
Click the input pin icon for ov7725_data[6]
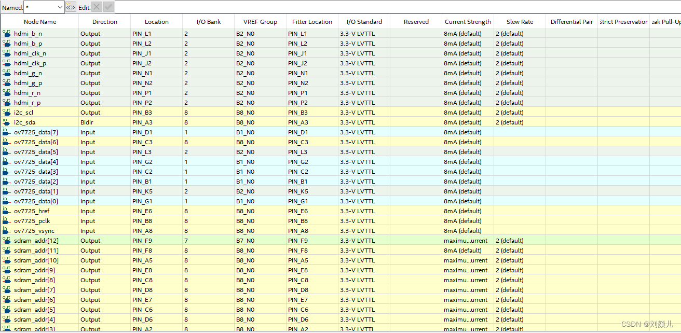point(6,142)
